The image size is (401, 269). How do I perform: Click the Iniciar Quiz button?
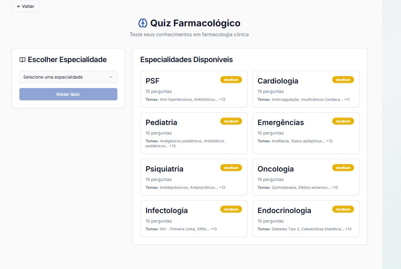[68, 94]
